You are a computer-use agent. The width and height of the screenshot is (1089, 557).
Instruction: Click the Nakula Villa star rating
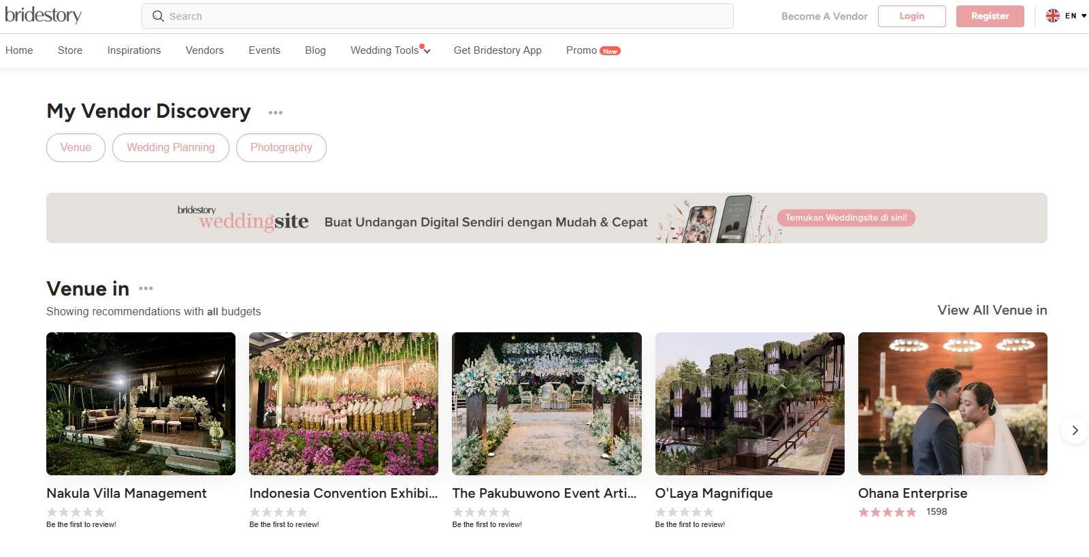click(x=76, y=512)
